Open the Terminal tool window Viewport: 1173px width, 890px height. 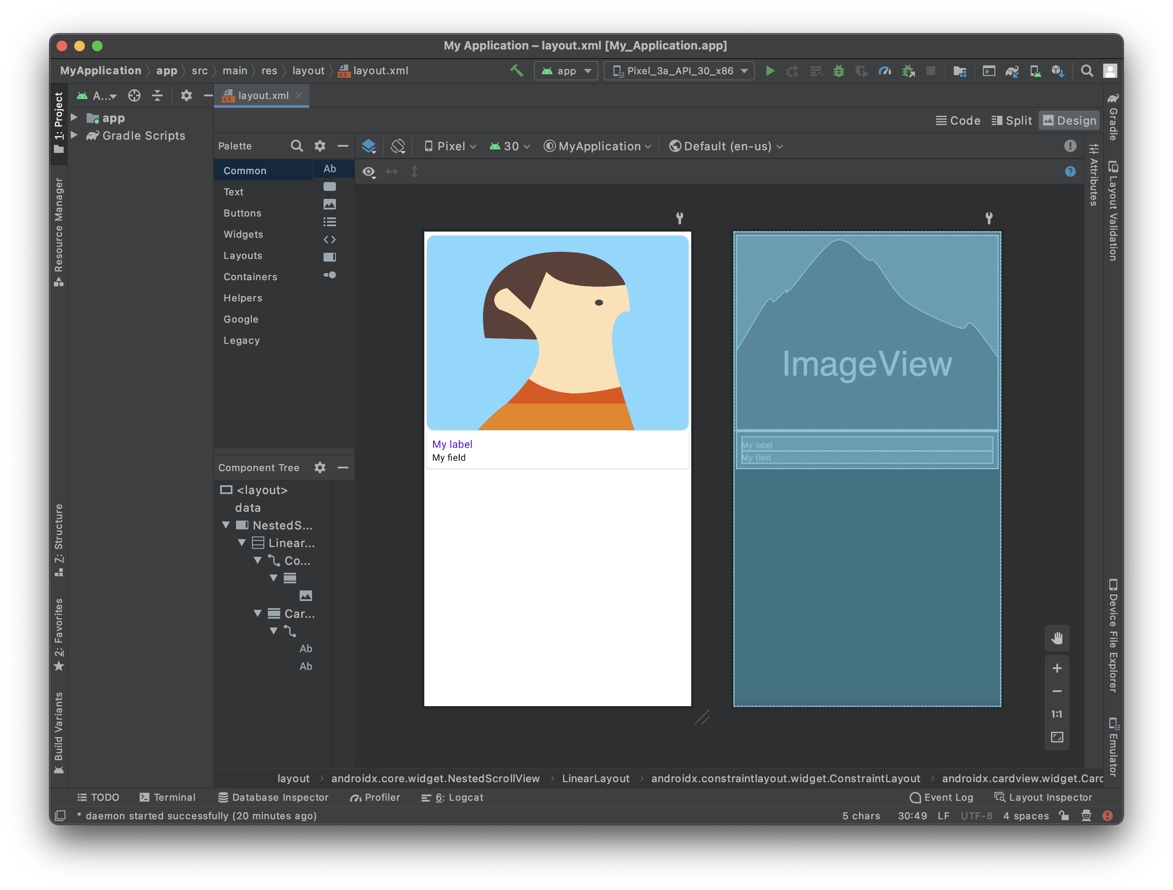[168, 797]
